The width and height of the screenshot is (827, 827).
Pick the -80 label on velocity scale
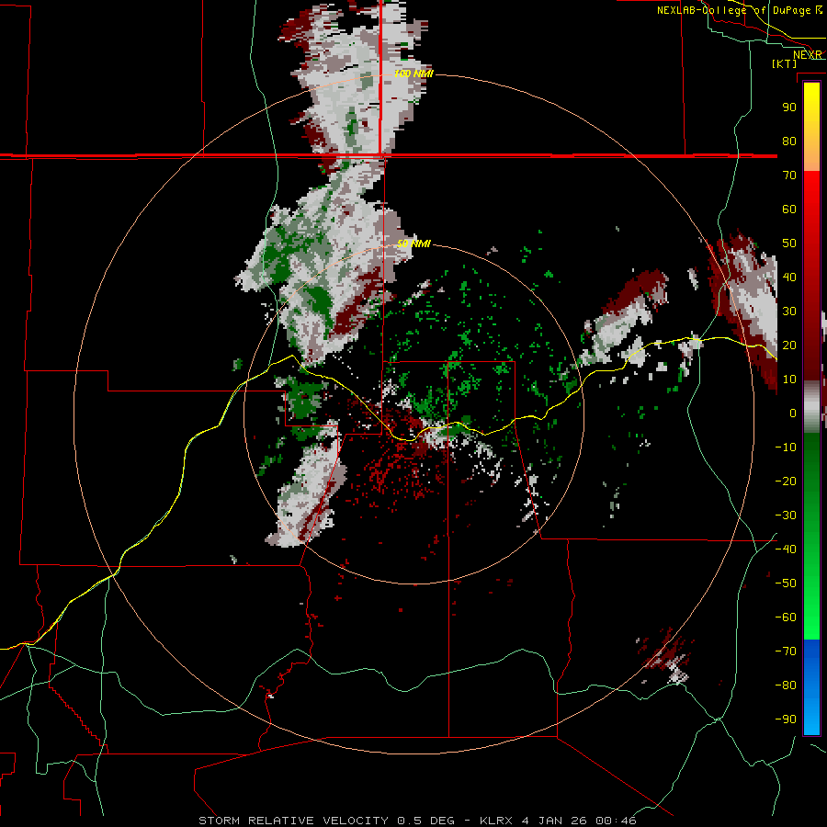coord(786,685)
